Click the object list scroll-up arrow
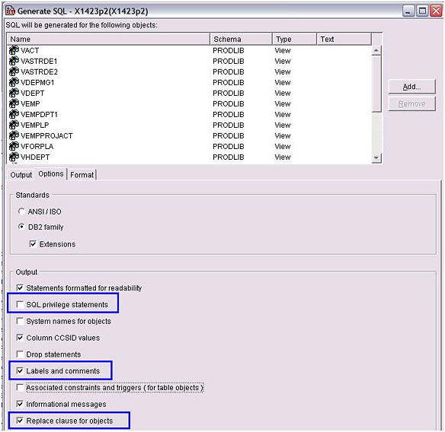This screenshot has height=432, width=445. click(x=376, y=50)
